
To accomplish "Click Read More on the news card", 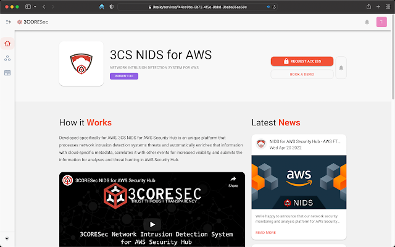I will [x=265, y=233].
